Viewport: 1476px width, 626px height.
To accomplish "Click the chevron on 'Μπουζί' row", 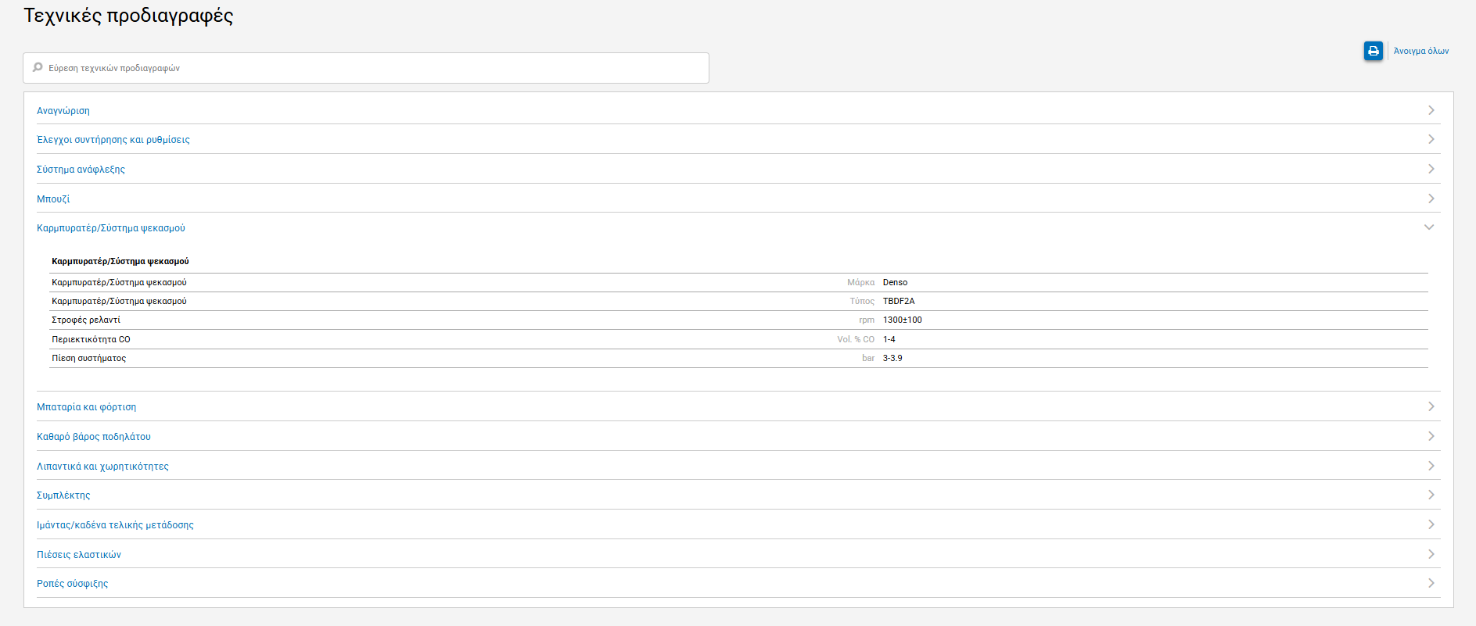I will 1431,199.
